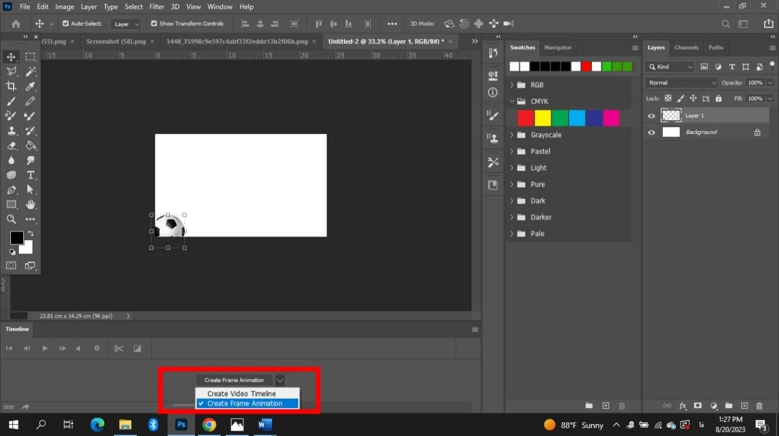Open Chrome from the taskbar
The image size is (779, 436).
[209, 425]
